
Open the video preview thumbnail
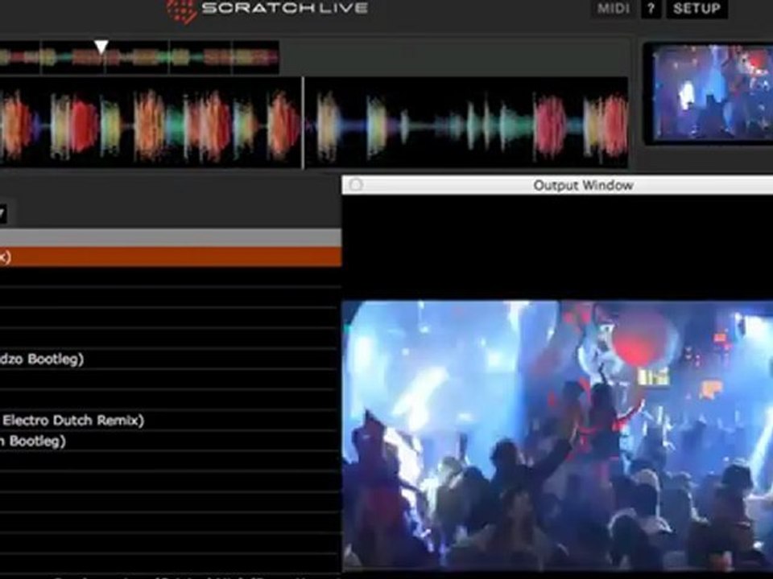(710, 93)
